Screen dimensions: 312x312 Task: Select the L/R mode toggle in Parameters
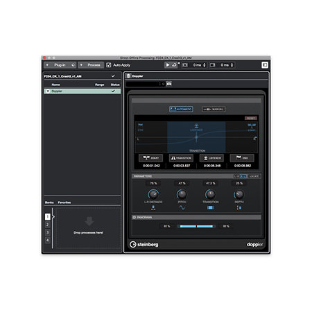[236, 176]
